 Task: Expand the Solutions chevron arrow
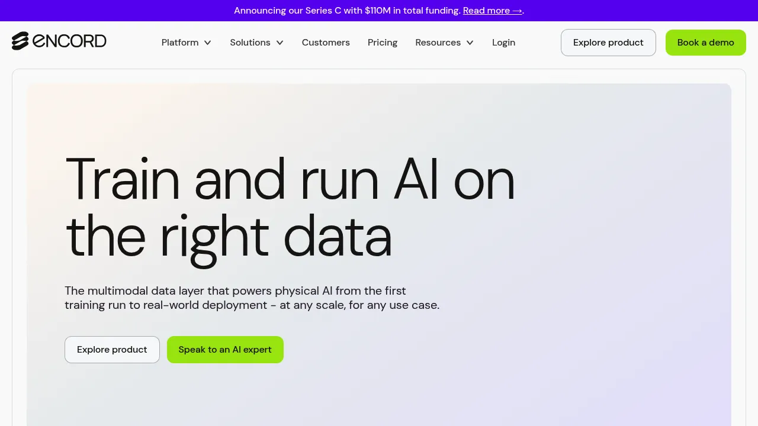coord(280,43)
